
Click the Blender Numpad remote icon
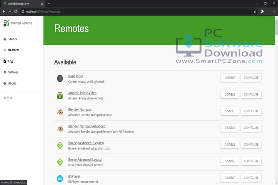60,112
